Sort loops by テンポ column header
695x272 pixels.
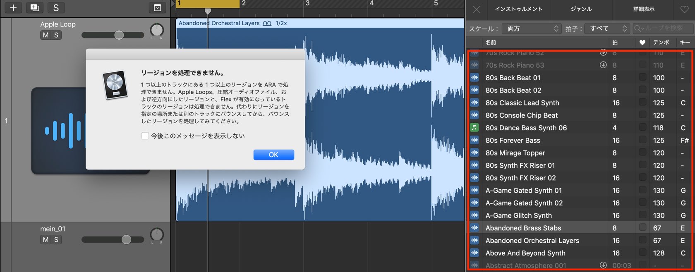click(661, 42)
